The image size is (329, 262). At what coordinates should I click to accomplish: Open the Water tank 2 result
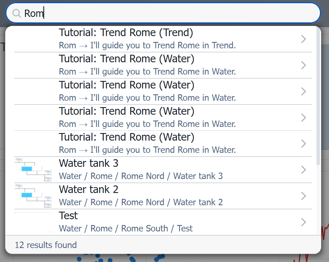click(x=146, y=195)
